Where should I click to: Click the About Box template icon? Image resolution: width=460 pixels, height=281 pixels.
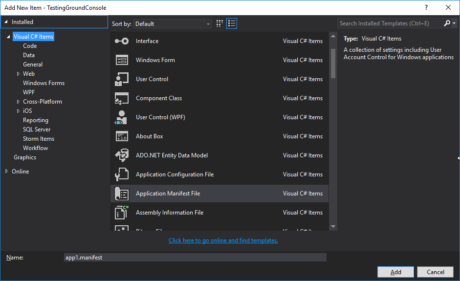(x=121, y=136)
